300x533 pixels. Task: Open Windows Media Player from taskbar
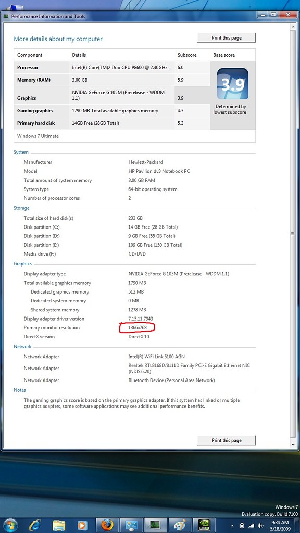82,526
